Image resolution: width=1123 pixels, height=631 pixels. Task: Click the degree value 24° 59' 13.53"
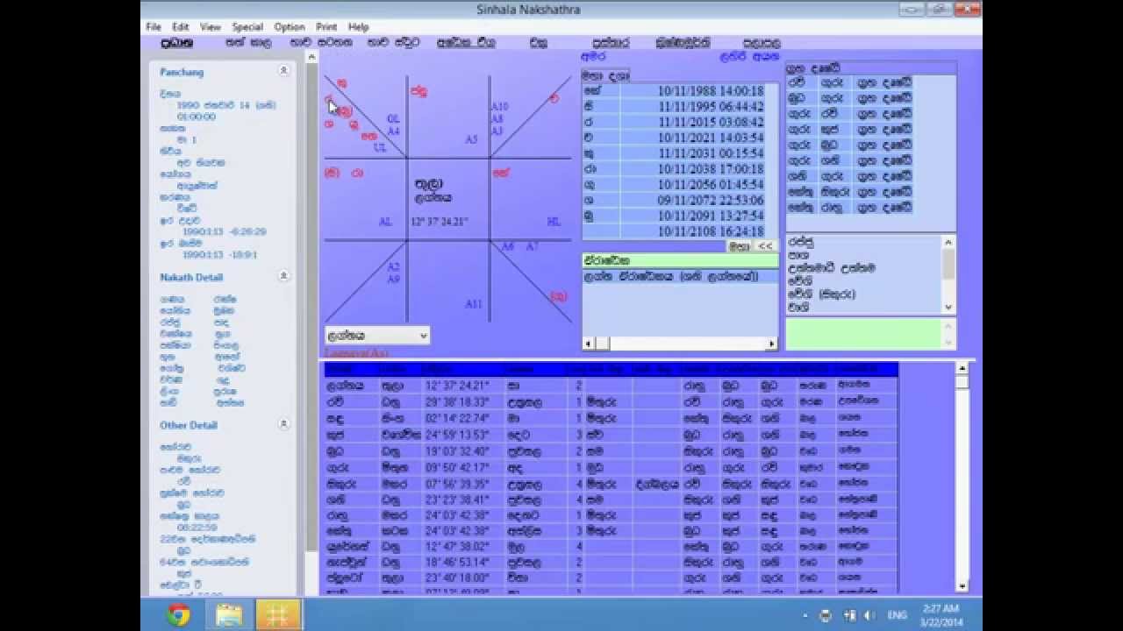(x=456, y=435)
